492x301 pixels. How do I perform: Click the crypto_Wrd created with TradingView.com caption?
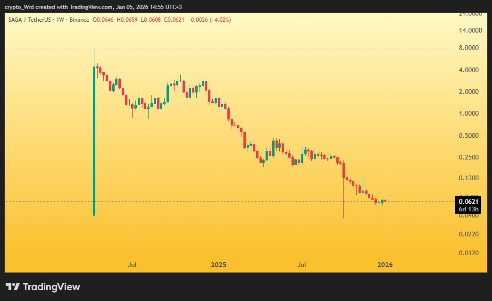click(x=58, y=7)
